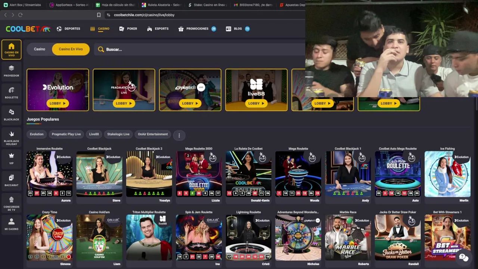478x269 pixels.
Task: Open La Ruleta De Coolbet game
Action: [x=248, y=174]
